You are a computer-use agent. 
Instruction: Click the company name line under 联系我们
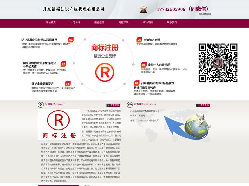(145, 111)
